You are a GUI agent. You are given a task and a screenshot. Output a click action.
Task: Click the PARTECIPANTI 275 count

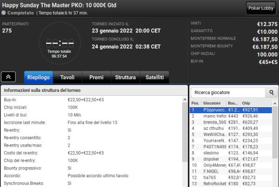(7, 31)
